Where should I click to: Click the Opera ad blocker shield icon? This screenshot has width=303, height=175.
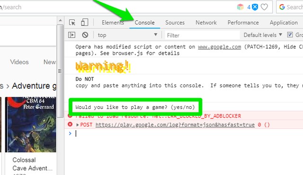(x=255, y=7)
